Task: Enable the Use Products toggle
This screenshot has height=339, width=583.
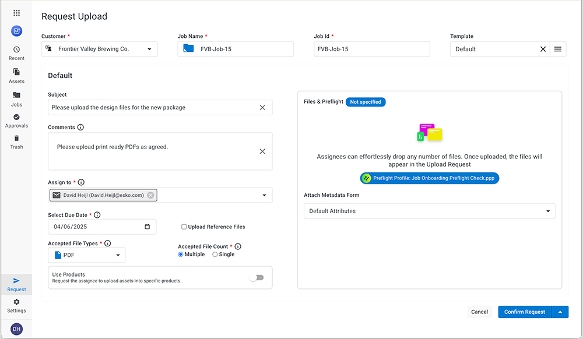Action: tap(257, 278)
